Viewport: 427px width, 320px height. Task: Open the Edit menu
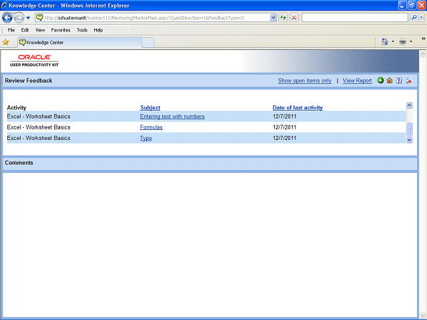[25, 30]
